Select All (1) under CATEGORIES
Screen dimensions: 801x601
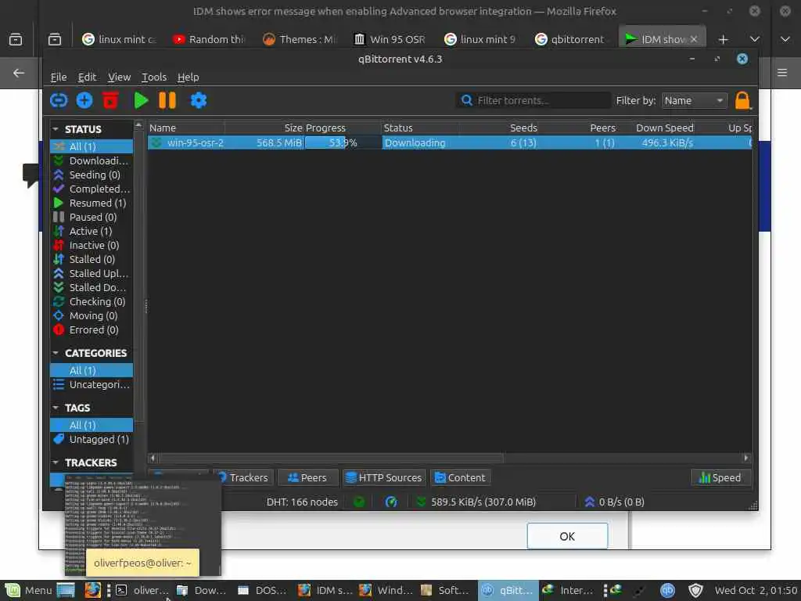pos(92,370)
